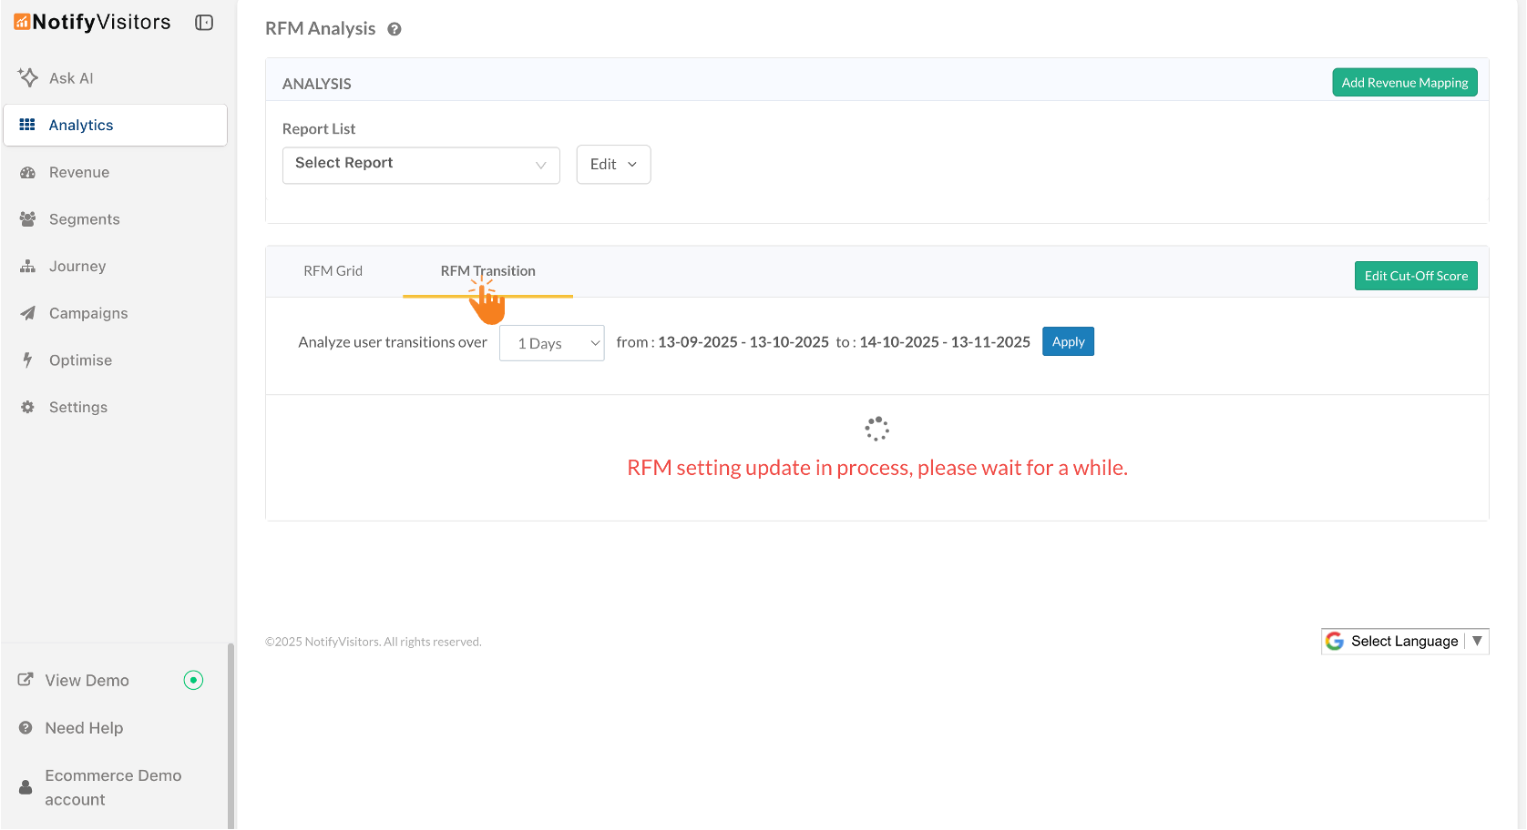Open Settings via the gear icon
The width and height of the screenshot is (1527, 830).
(27, 407)
